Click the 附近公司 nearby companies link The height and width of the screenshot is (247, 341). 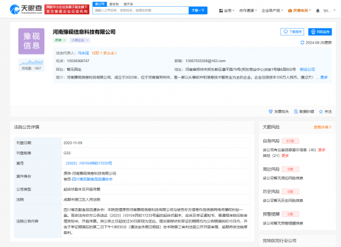[x=308, y=70]
